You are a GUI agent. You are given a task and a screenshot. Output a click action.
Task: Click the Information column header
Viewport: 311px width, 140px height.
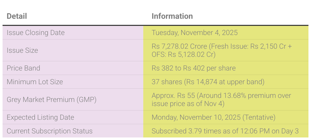click(x=172, y=16)
